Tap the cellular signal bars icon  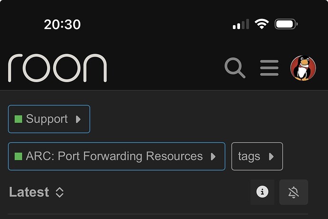pyautogui.click(x=241, y=24)
